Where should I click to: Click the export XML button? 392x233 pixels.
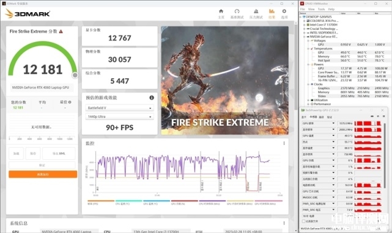[59, 154]
